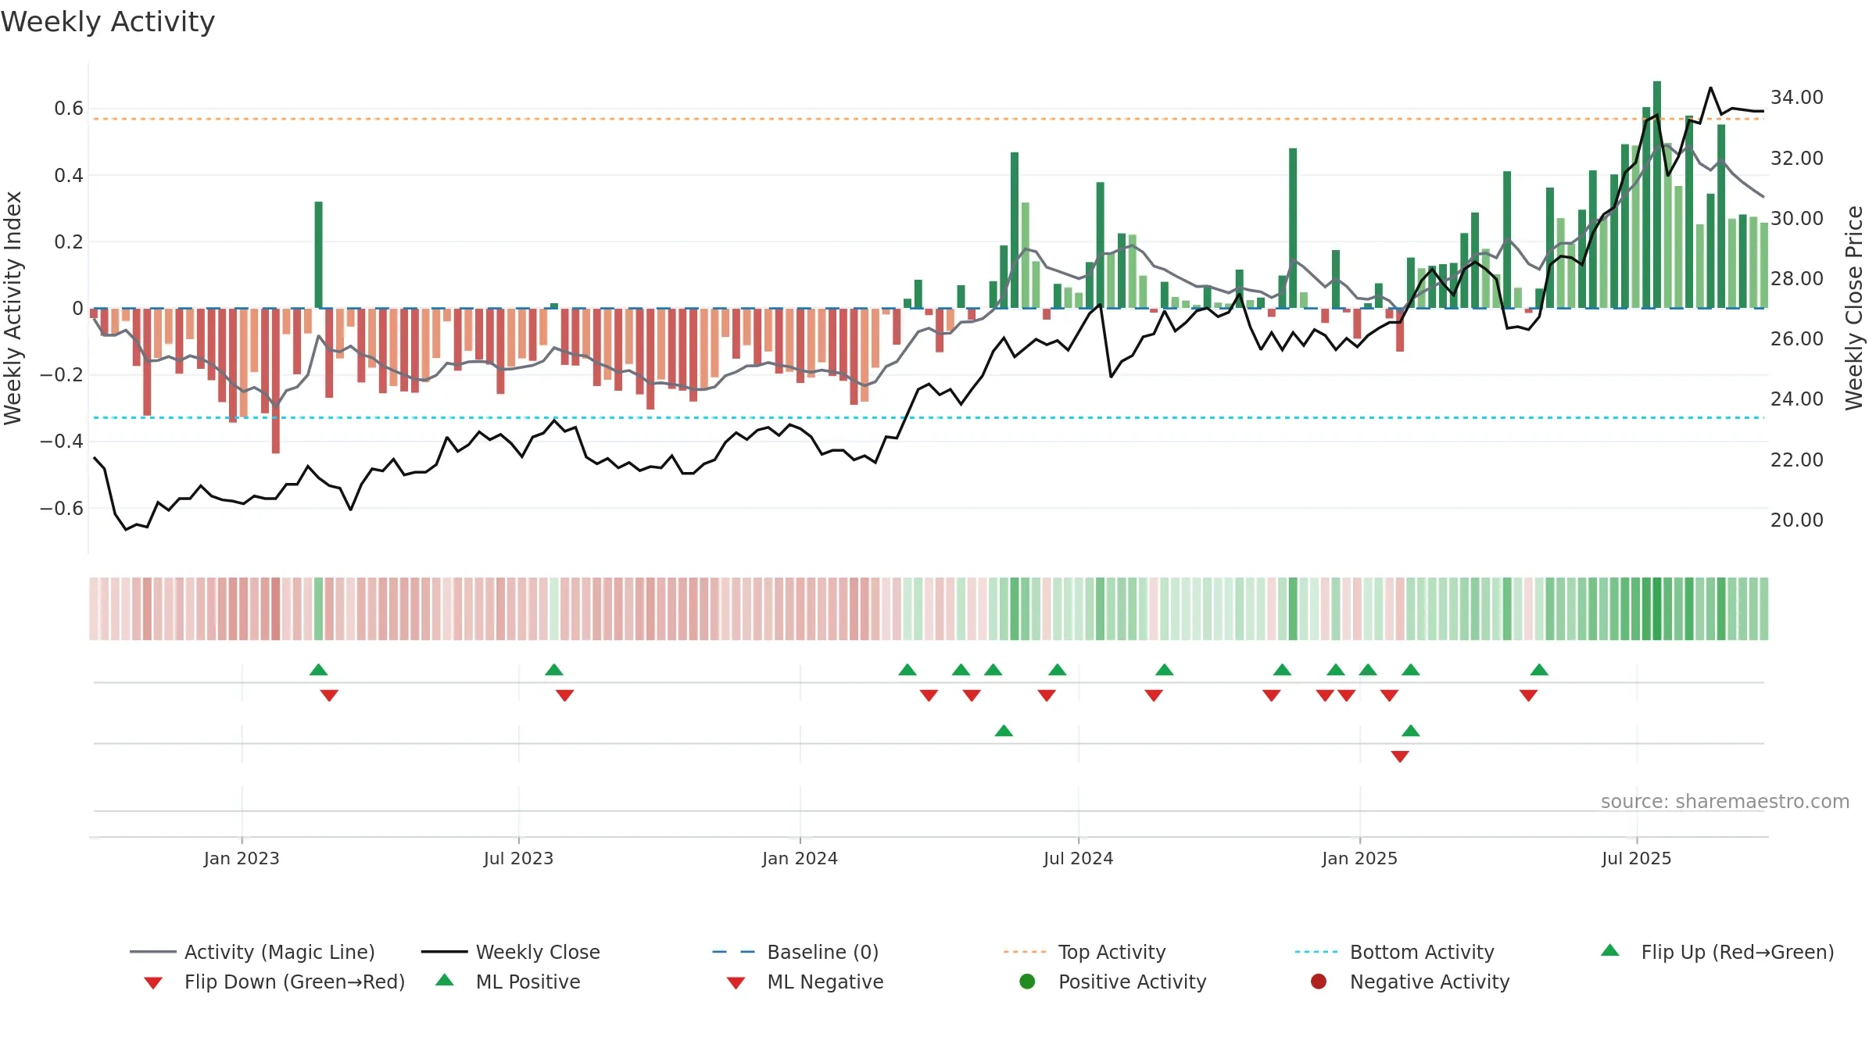Viewport: 1876px width, 1055px height.
Task: Click the Jan 2024 axis label
Action: coord(800,858)
